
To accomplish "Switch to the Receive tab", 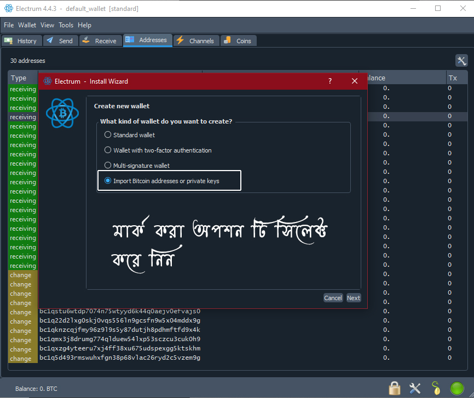I will click(x=100, y=41).
